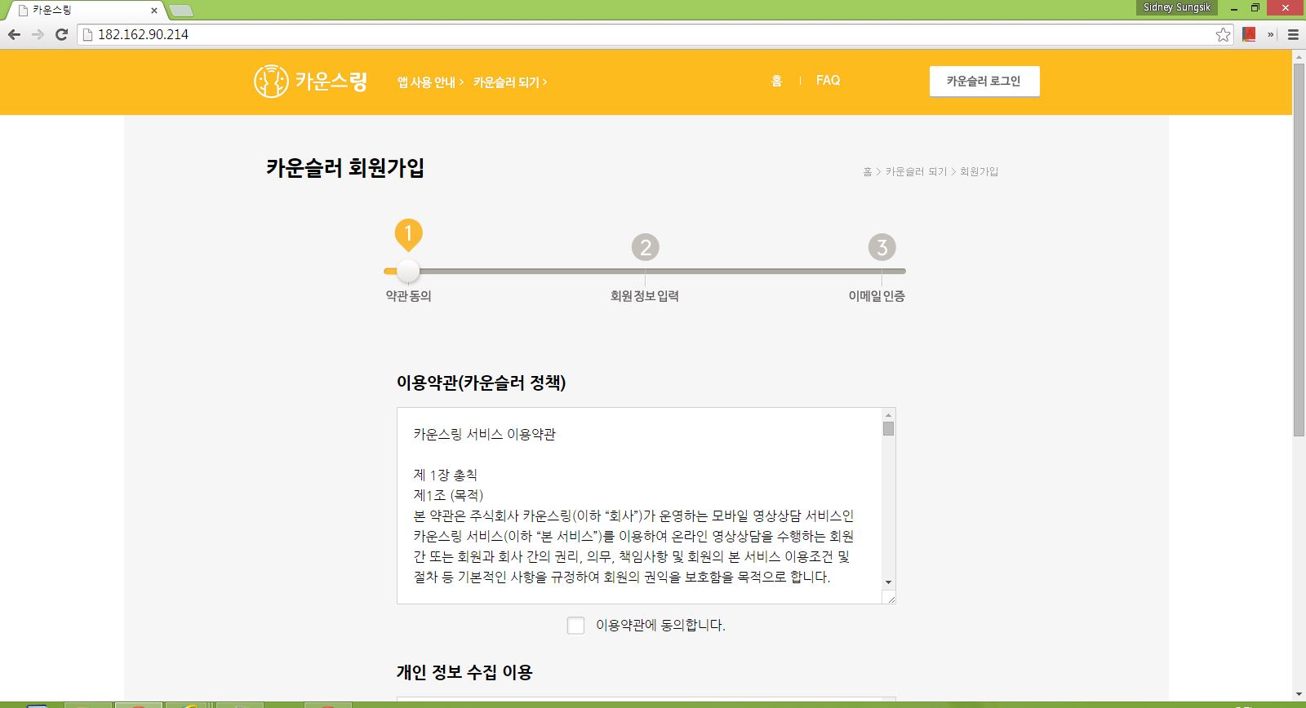Open the FAQ page
The image size is (1306, 708).
click(x=828, y=80)
